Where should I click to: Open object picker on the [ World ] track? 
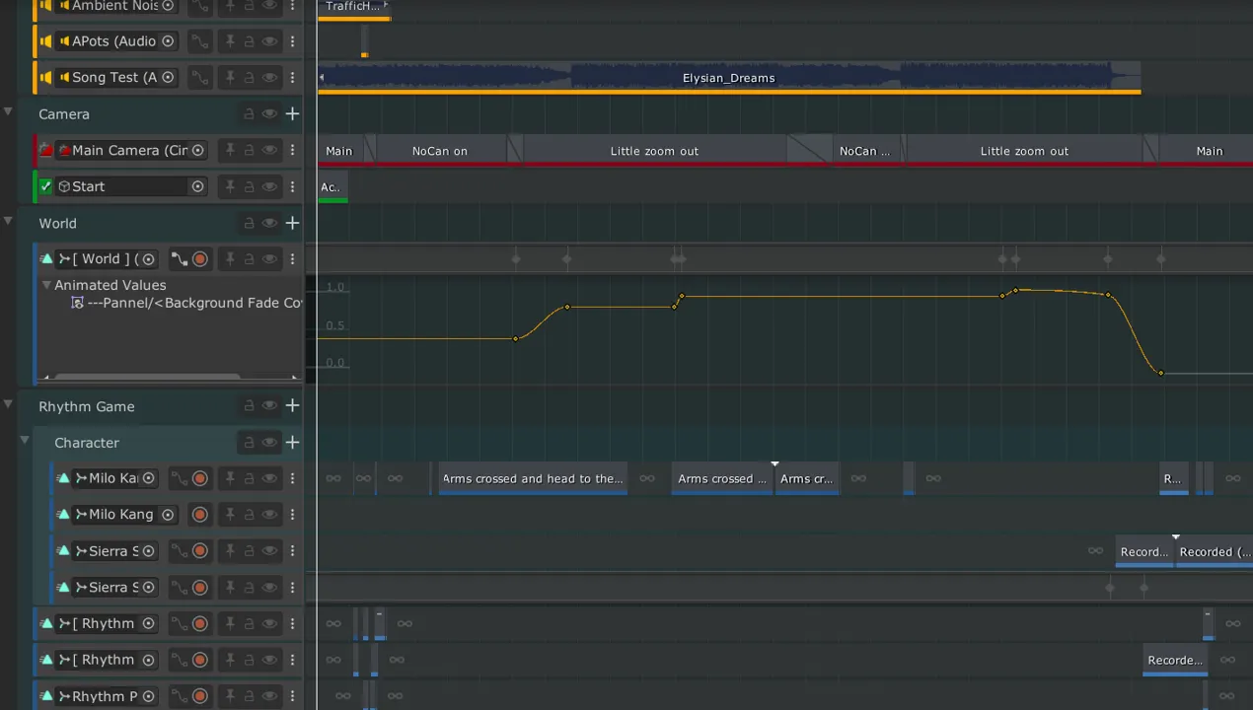[x=148, y=259]
